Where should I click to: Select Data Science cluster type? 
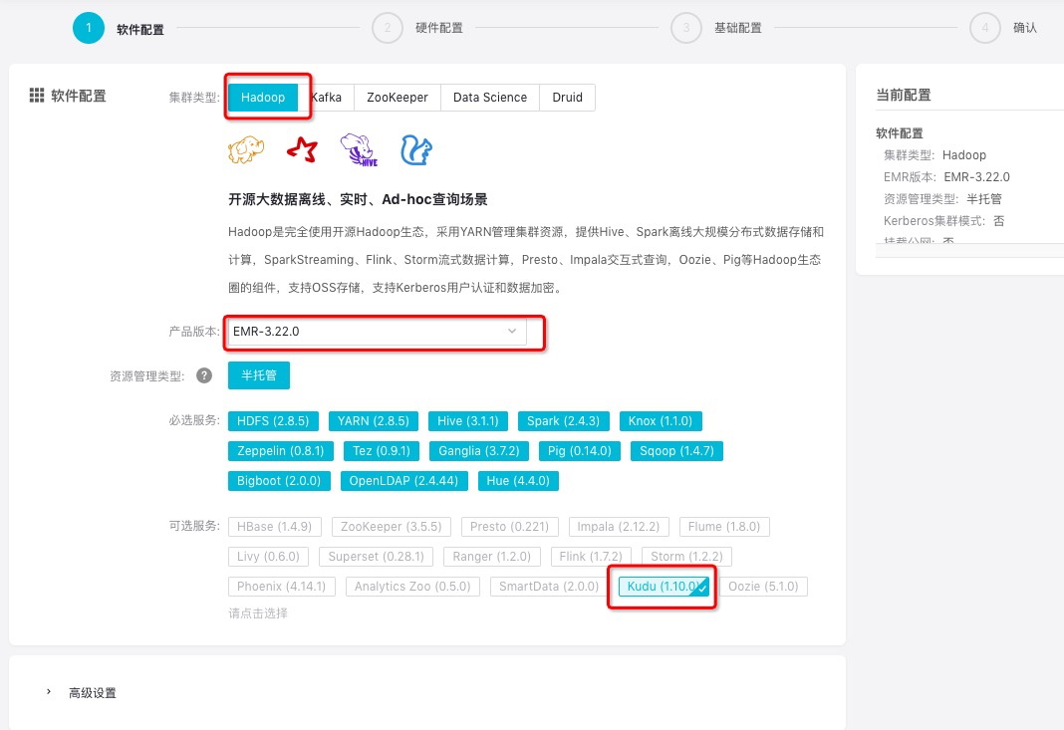[490, 97]
